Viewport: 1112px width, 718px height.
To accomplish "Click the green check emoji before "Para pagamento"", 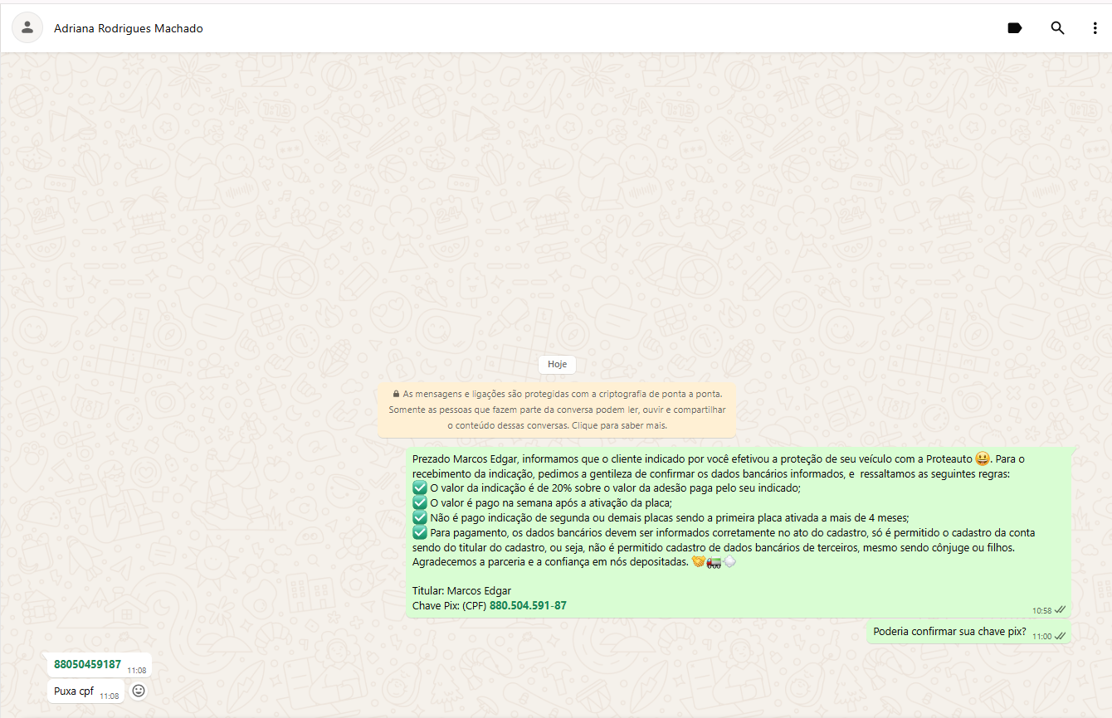I will click(x=420, y=532).
